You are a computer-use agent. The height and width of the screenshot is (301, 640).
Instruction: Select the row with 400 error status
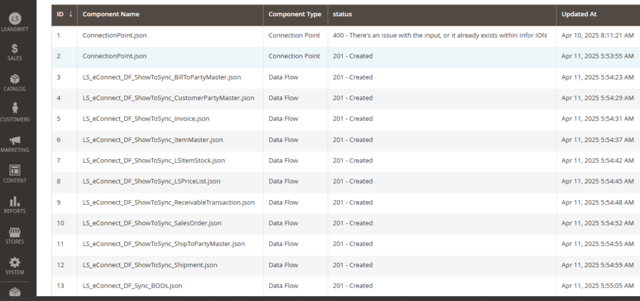coord(439,35)
